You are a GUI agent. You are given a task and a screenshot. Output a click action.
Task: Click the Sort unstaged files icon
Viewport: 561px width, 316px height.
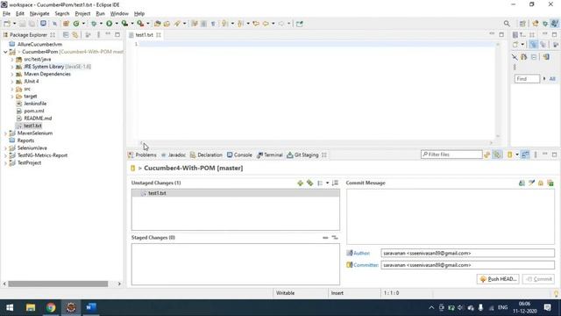[x=335, y=183]
